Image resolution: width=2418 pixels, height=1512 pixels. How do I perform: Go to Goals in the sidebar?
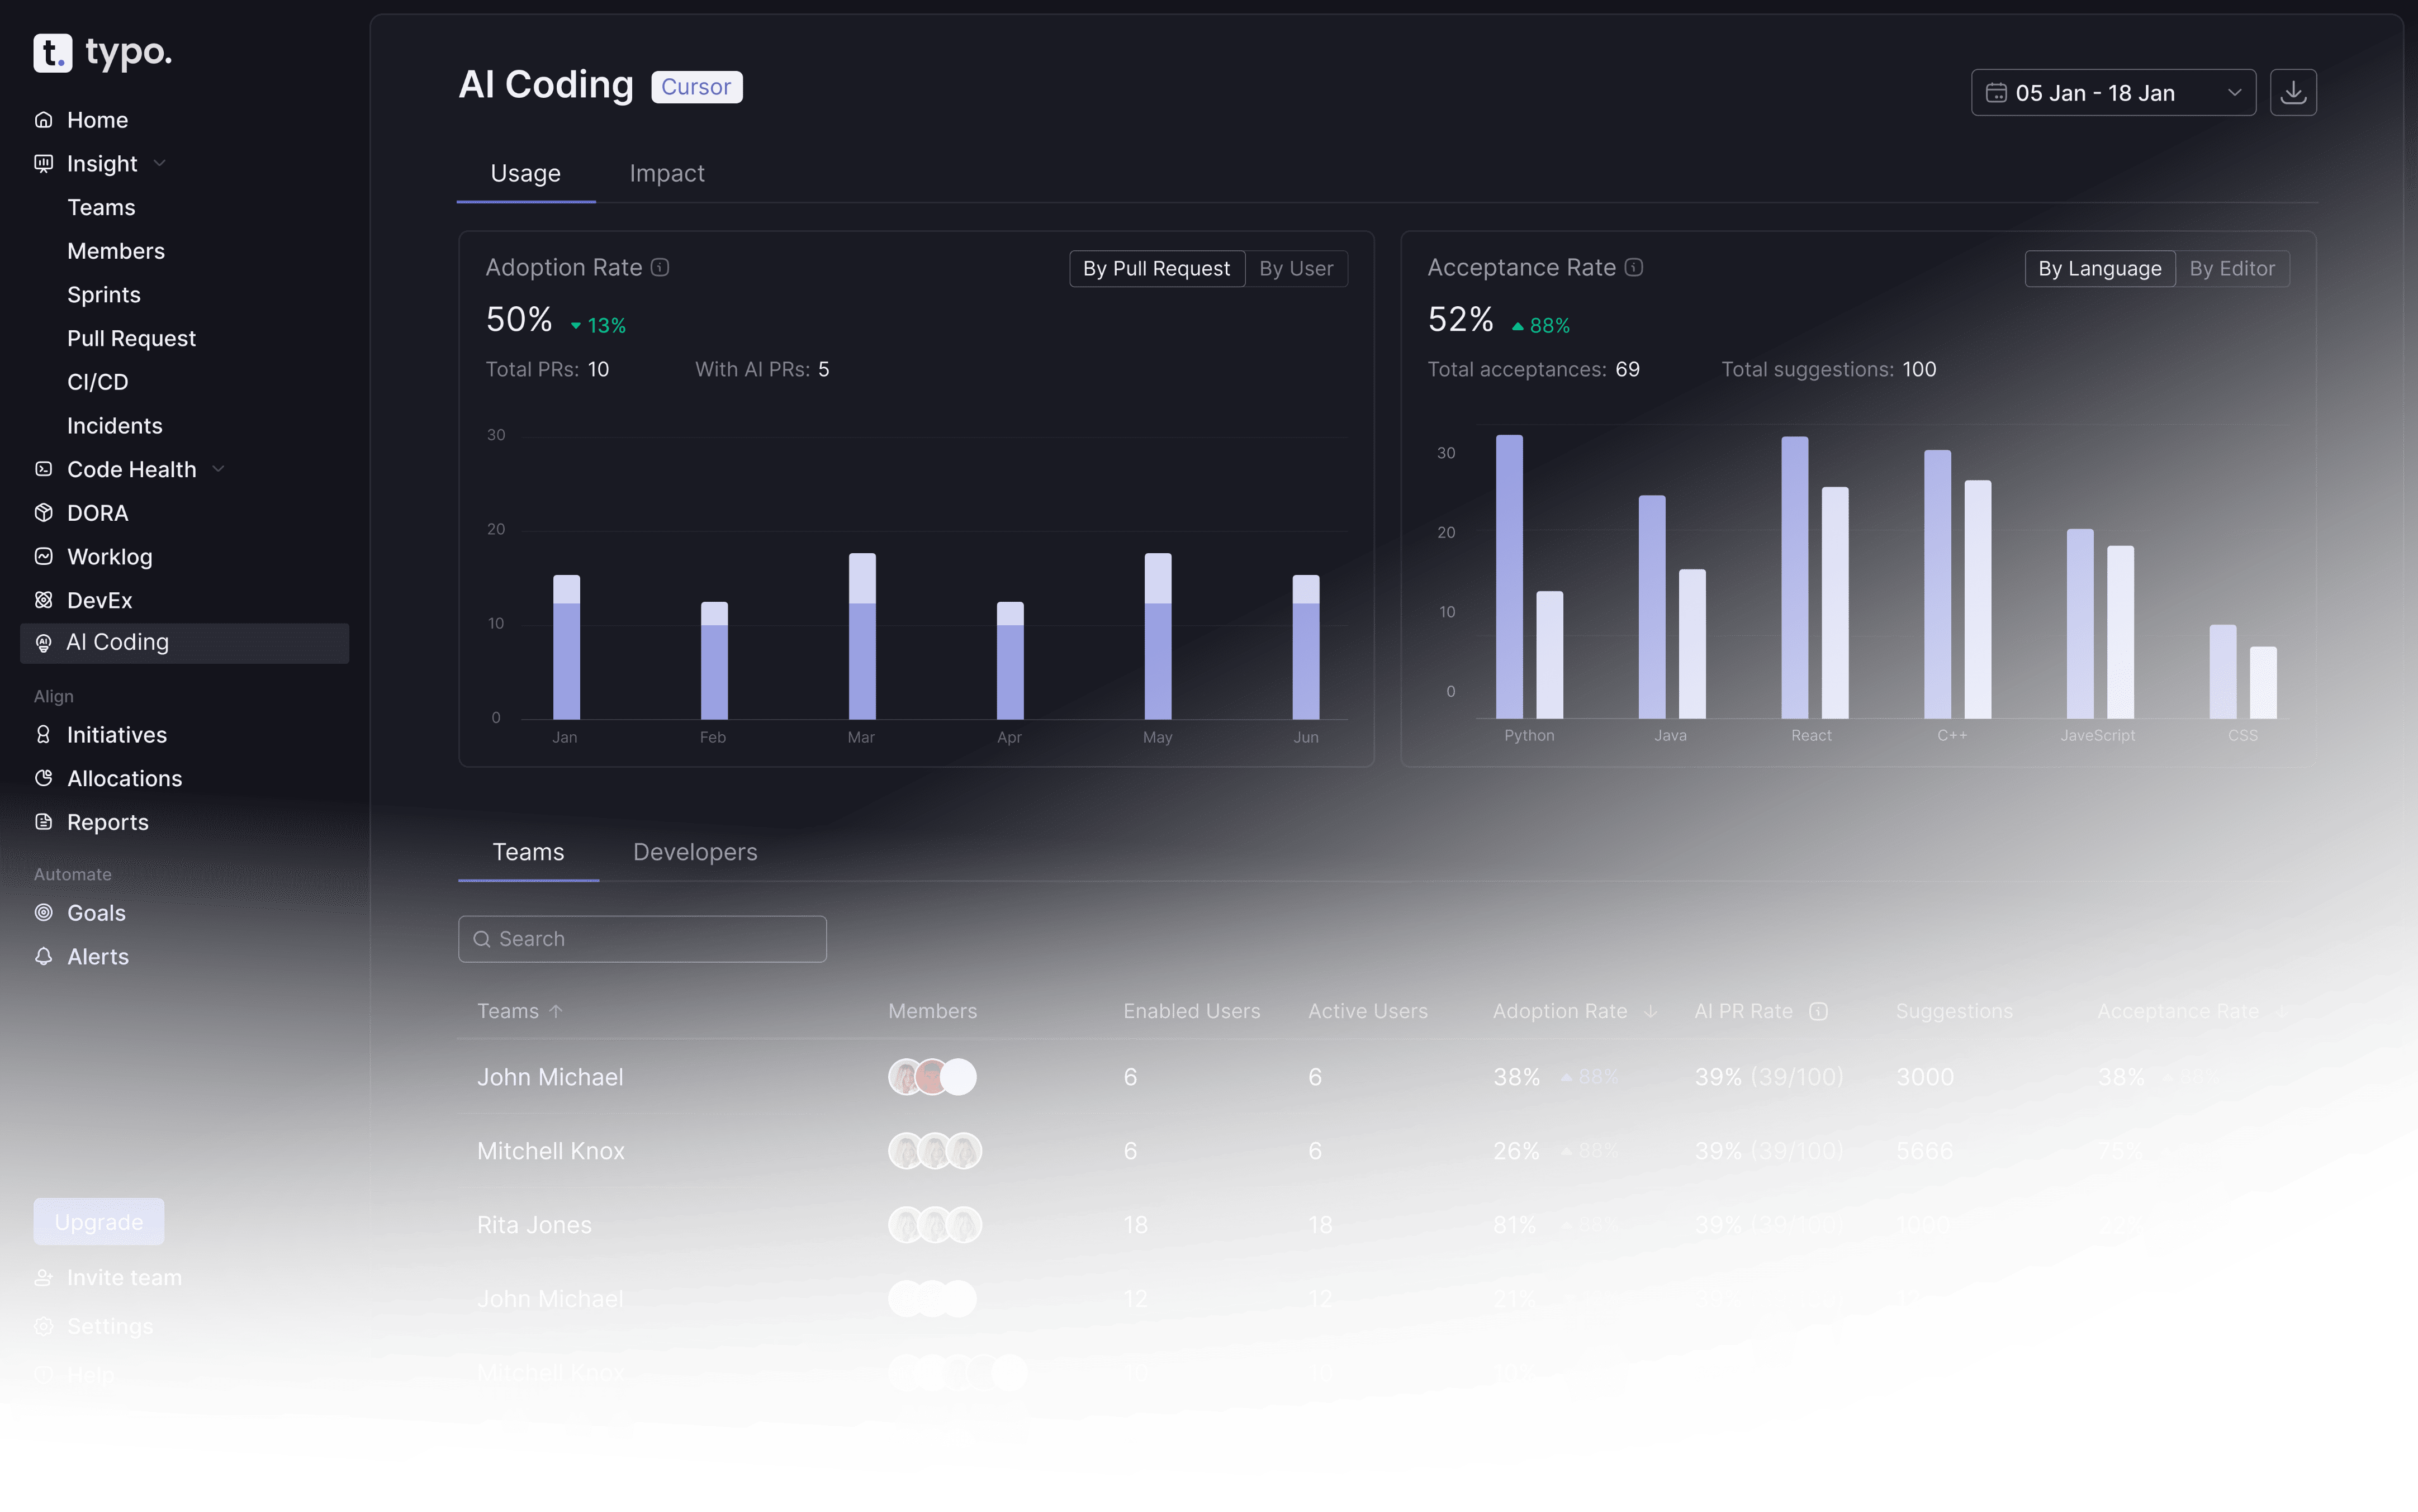click(x=96, y=913)
